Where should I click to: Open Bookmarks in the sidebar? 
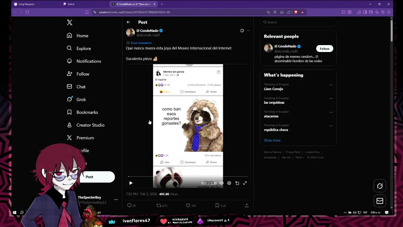coord(82,112)
